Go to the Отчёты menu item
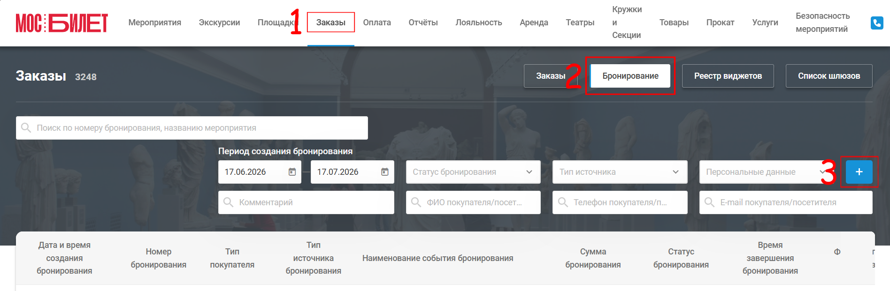The image size is (890, 291). (x=423, y=22)
